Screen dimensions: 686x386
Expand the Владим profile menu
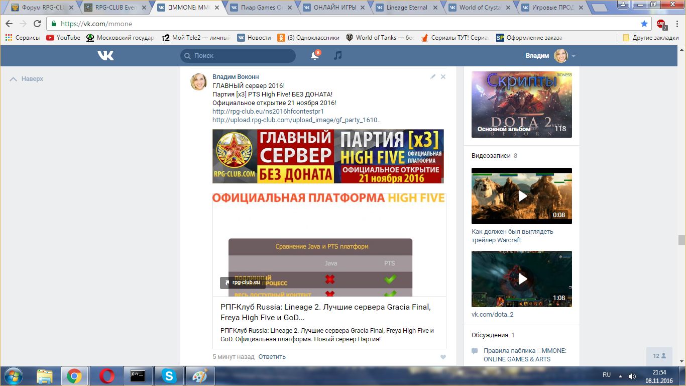(550, 56)
